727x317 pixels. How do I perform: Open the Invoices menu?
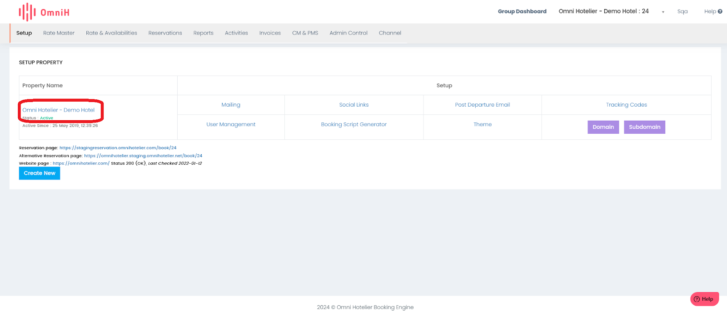(x=270, y=33)
